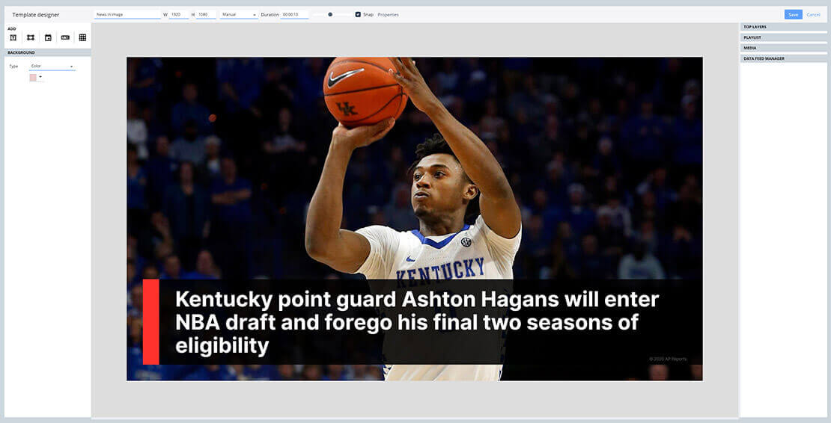Expand the Data Feed Manager panel

[x=783, y=59]
